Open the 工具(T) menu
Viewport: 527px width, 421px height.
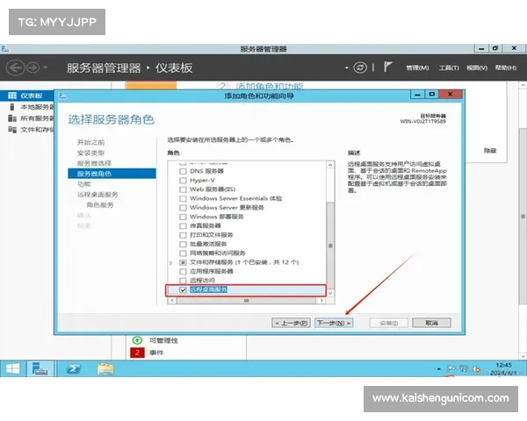point(449,68)
